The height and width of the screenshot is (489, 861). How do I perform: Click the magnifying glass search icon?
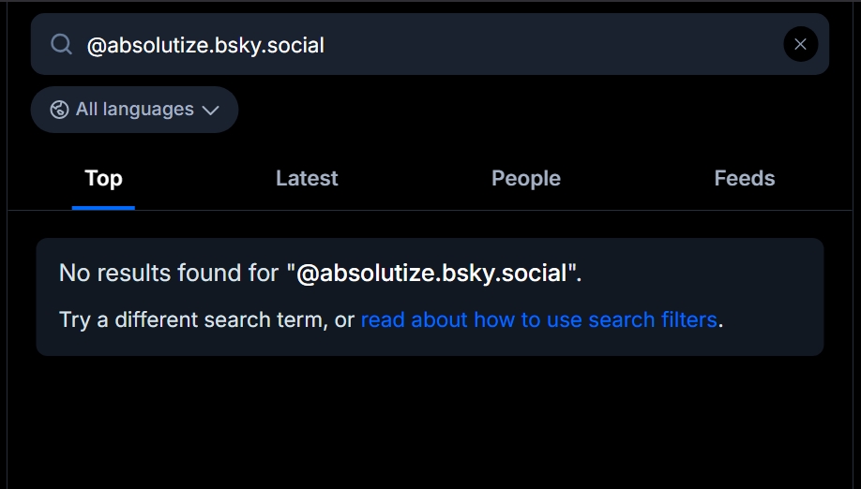(x=61, y=44)
